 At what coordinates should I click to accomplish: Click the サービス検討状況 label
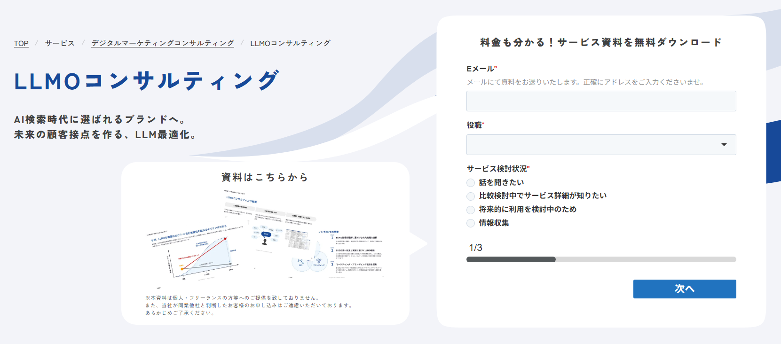tap(498, 169)
